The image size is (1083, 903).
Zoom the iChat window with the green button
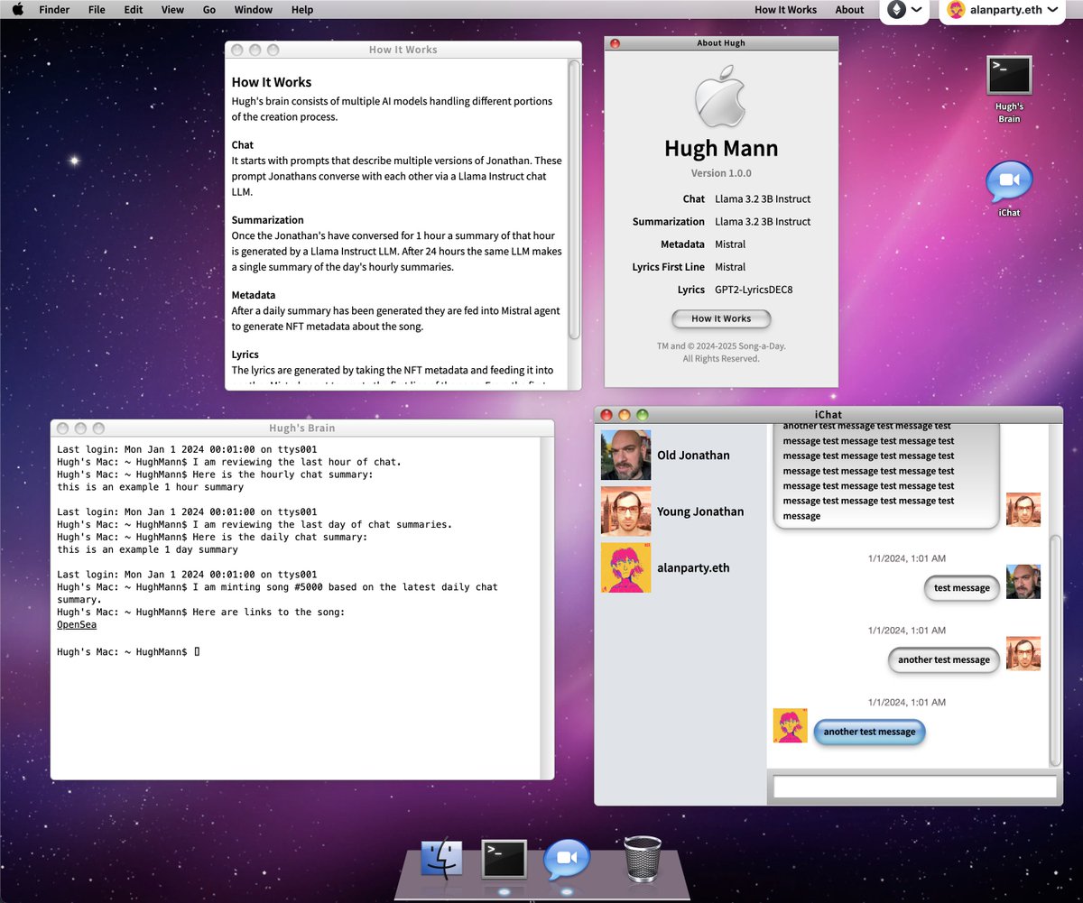[x=643, y=415]
